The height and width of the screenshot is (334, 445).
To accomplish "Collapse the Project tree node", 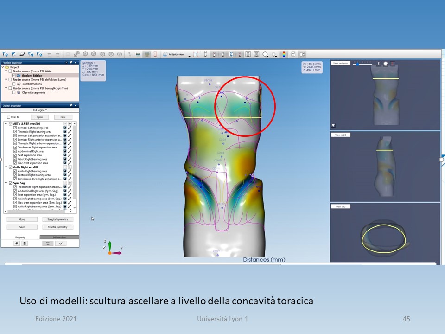I will click(x=3, y=67).
